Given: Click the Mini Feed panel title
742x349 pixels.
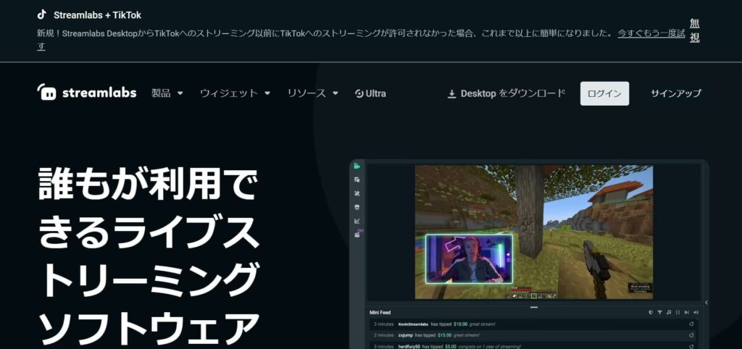Looking at the screenshot, I should coord(380,313).
